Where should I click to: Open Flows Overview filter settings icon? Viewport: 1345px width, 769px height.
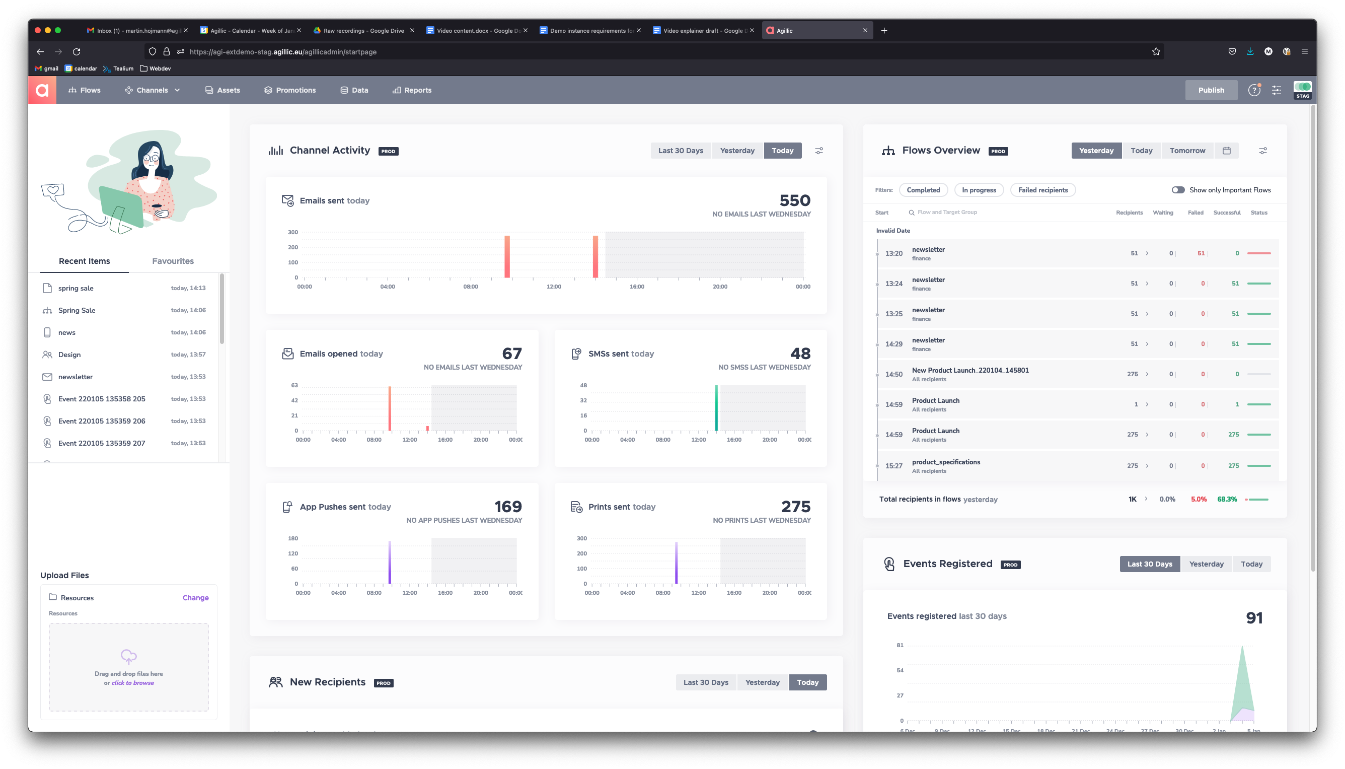(x=1262, y=151)
